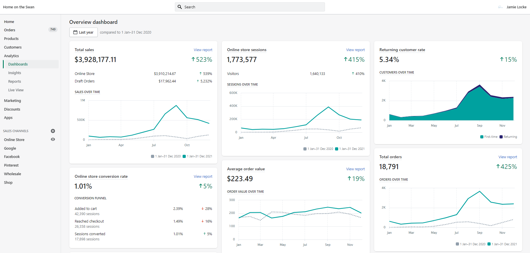Viewport: 530px width, 253px height.
Task: Go to Home in sidebar
Action: 9,22
